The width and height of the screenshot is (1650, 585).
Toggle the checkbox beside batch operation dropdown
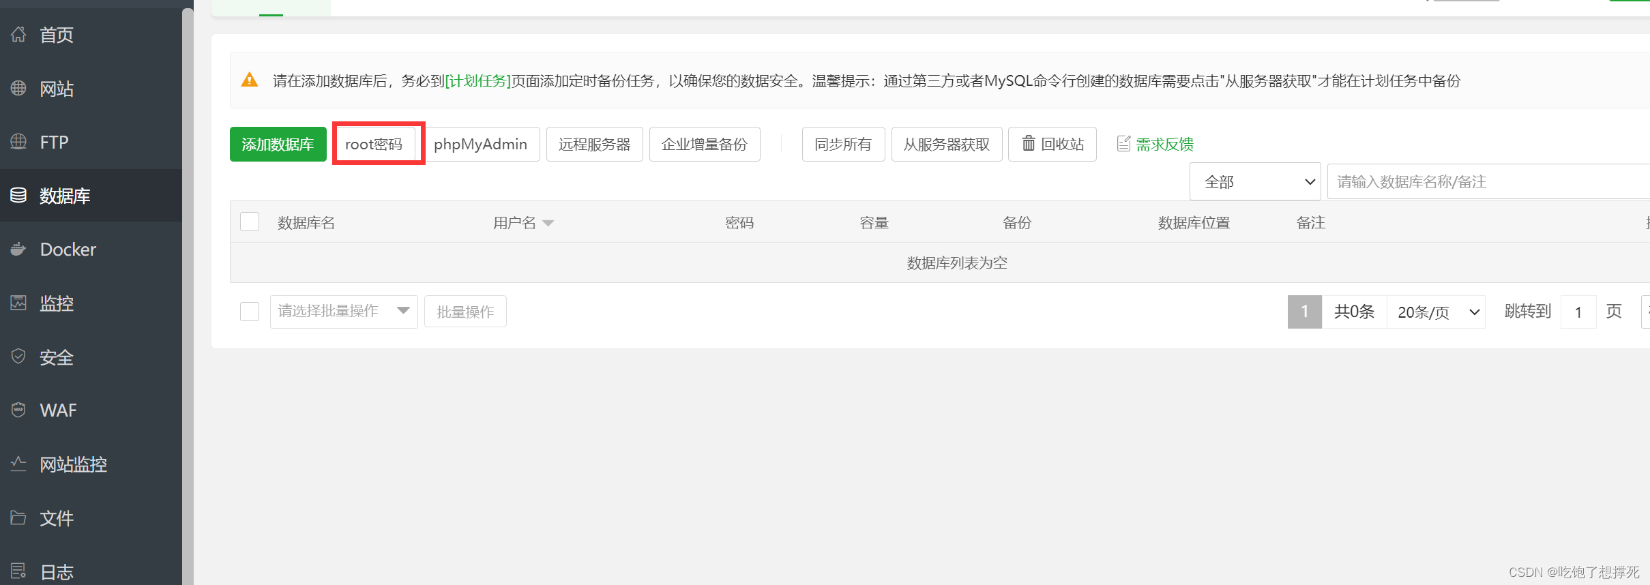coord(250,312)
